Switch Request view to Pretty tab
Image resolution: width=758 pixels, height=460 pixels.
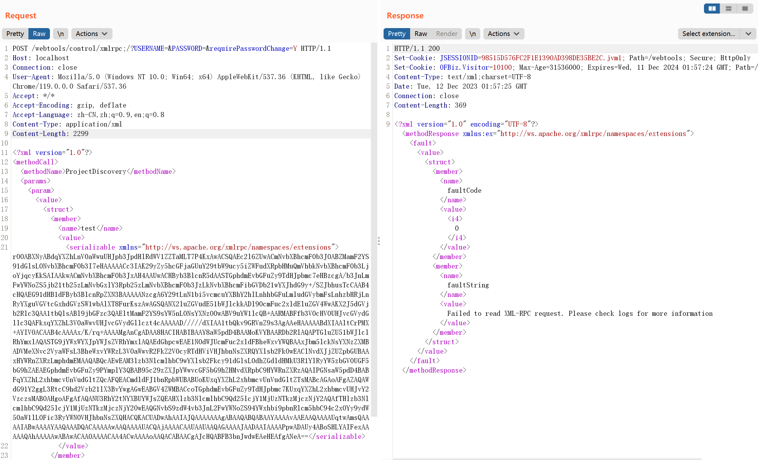click(15, 34)
